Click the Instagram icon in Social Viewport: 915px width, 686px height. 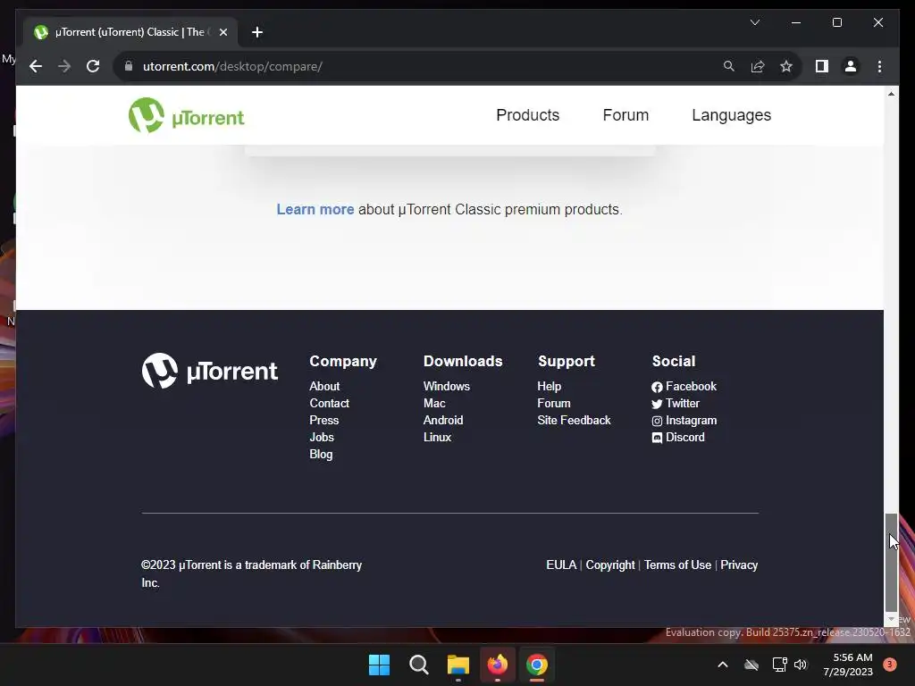657,421
